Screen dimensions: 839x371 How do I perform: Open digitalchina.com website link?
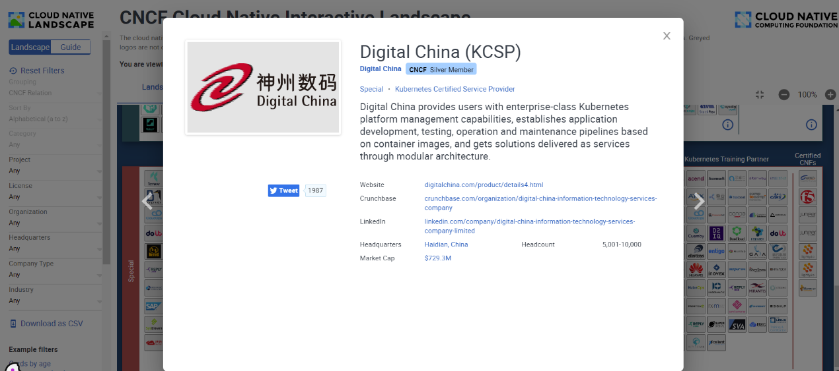484,185
